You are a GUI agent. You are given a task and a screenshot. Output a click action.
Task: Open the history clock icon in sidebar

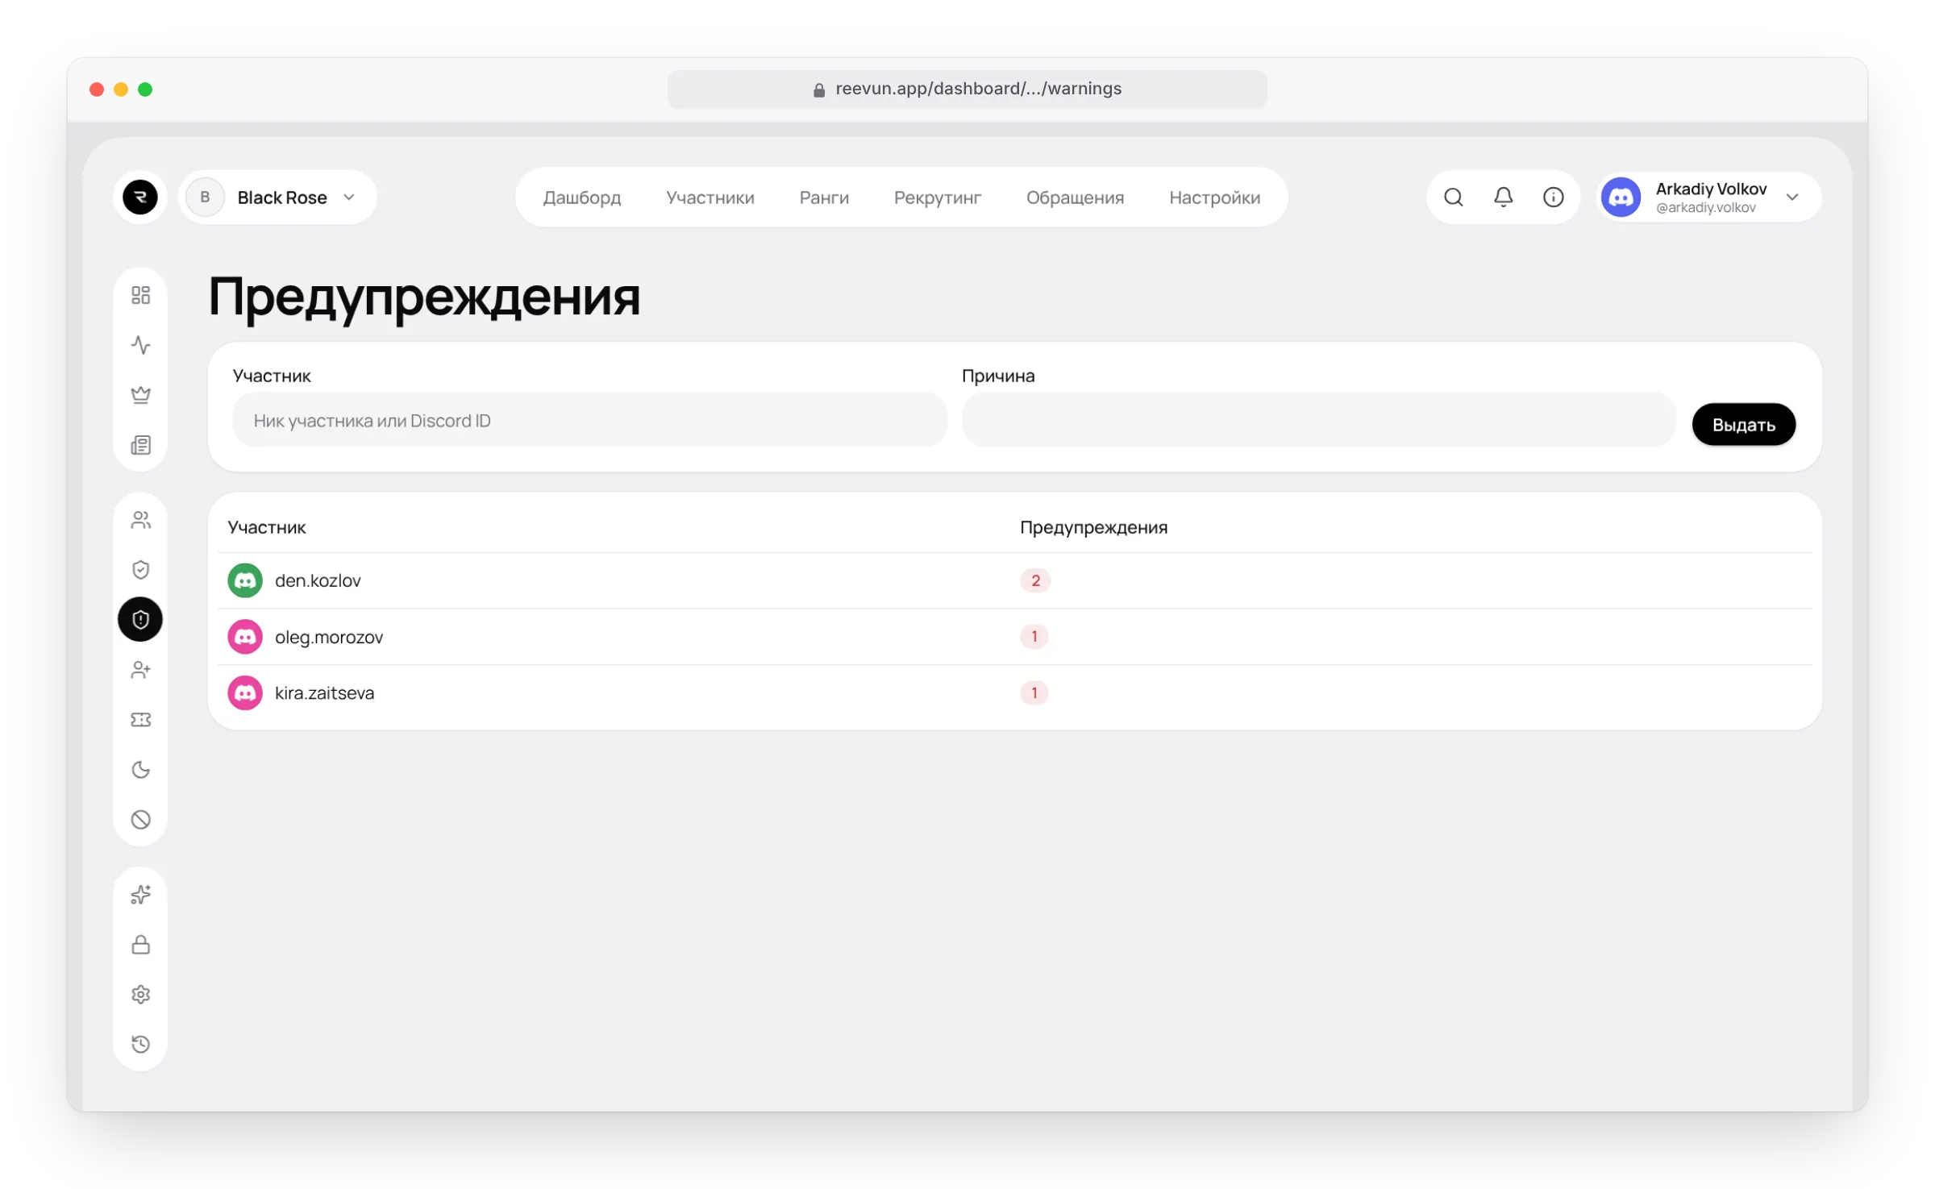[x=140, y=1045]
